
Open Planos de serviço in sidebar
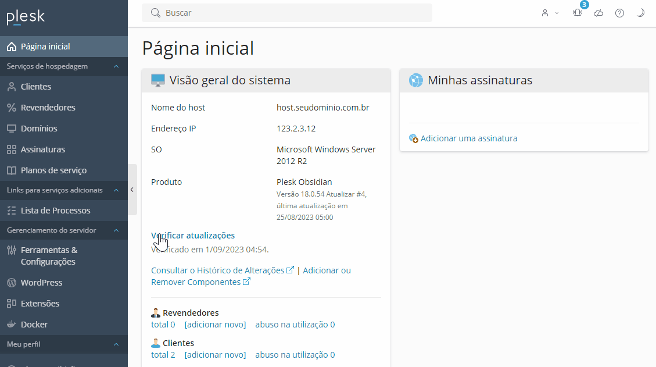(63, 170)
